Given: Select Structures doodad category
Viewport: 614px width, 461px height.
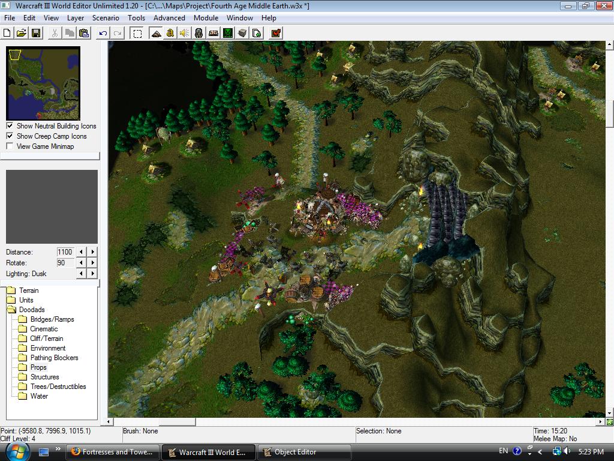Looking at the screenshot, I should pyautogui.click(x=44, y=377).
